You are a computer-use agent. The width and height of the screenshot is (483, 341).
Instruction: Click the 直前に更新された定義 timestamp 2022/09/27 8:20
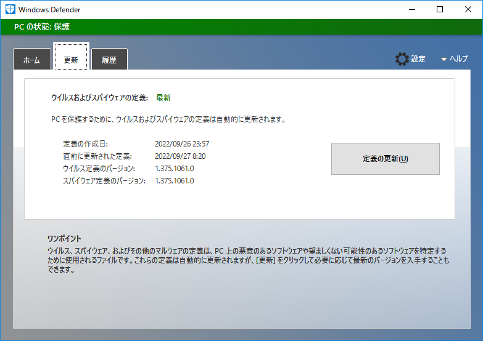click(180, 156)
